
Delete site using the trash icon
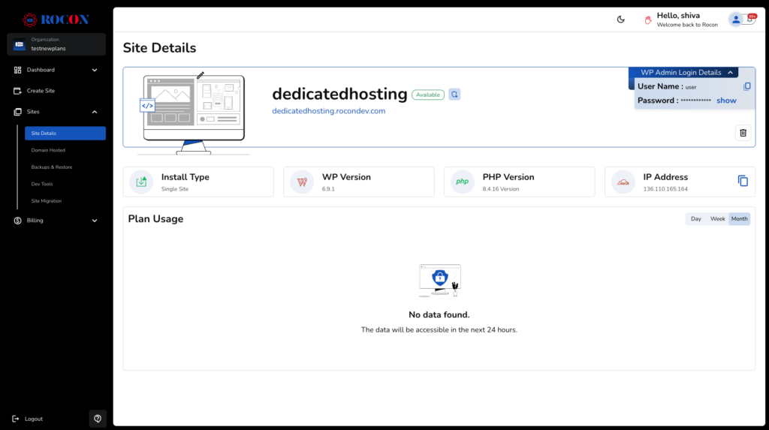click(x=743, y=133)
